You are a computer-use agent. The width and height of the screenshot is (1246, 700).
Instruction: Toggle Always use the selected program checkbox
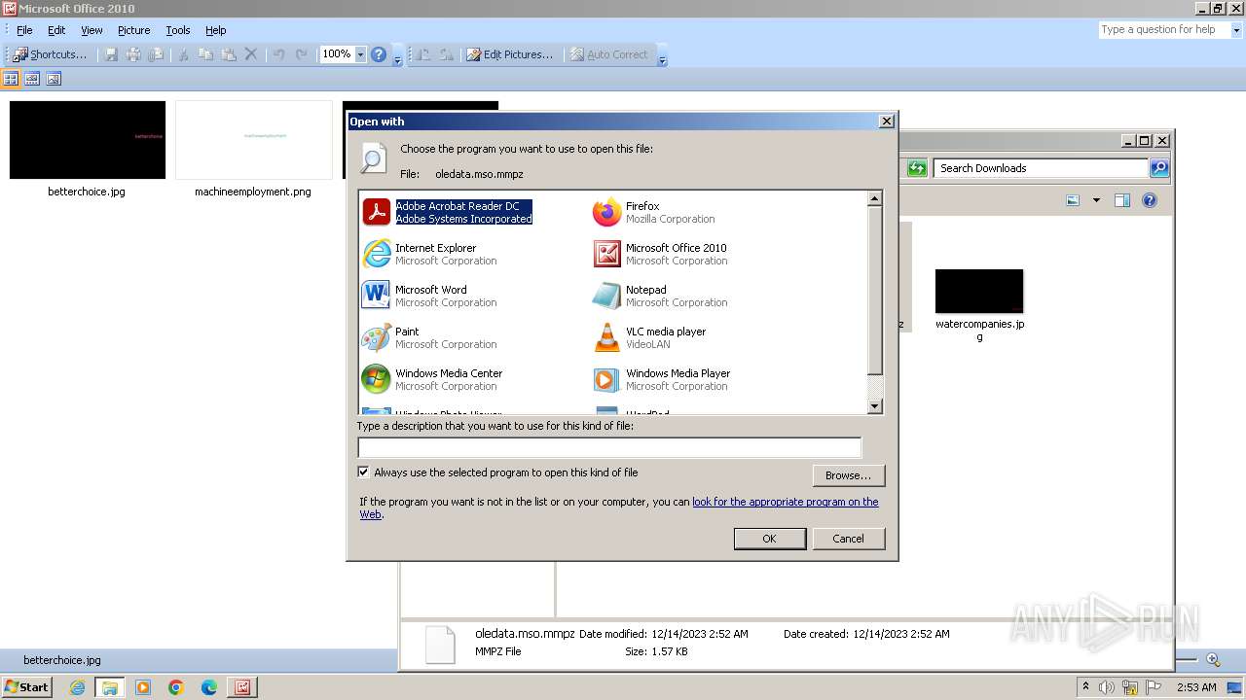pyautogui.click(x=364, y=472)
